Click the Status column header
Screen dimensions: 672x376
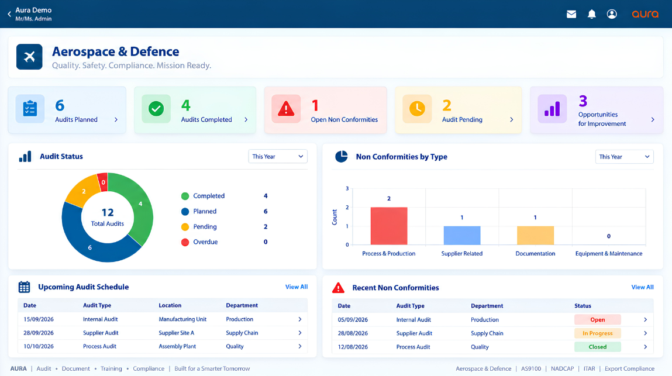pyautogui.click(x=583, y=306)
